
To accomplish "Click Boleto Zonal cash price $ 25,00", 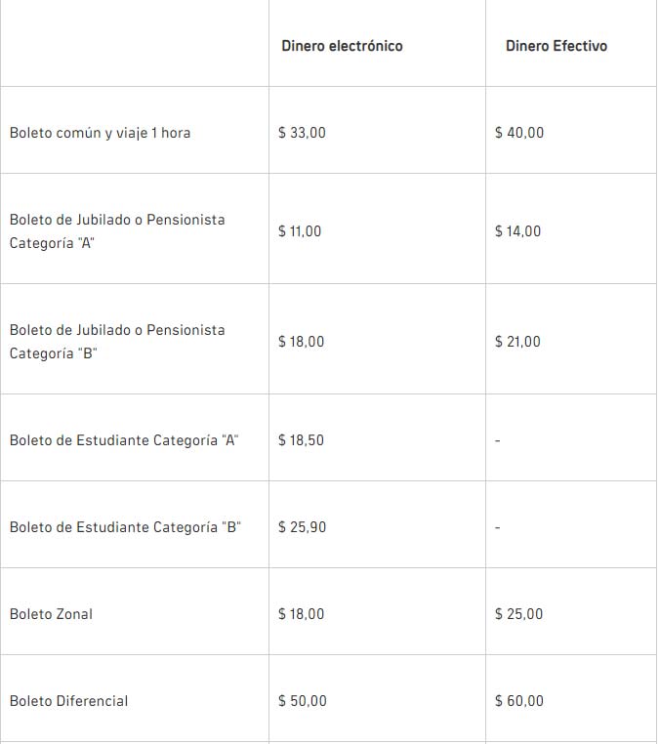I will [x=519, y=614].
